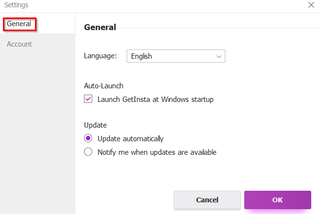This screenshot has width=319, height=214.
Task: Expand the Language dropdown chevron arrow
Action: click(x=219, y=57)
